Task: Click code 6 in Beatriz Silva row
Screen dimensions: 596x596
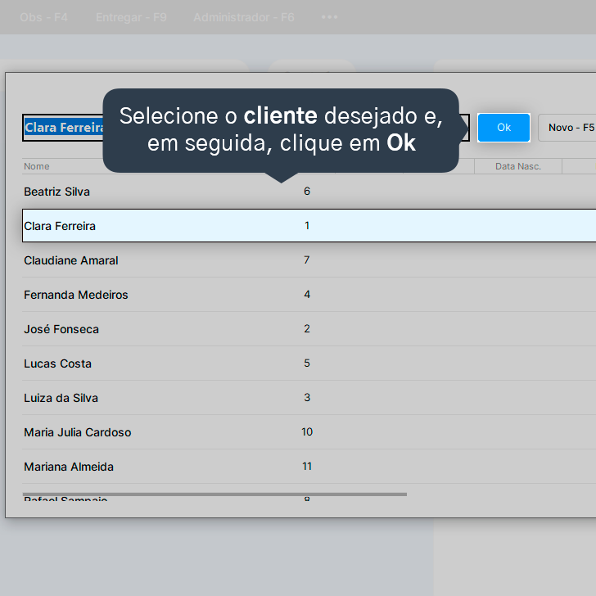Action: [307, 192]
